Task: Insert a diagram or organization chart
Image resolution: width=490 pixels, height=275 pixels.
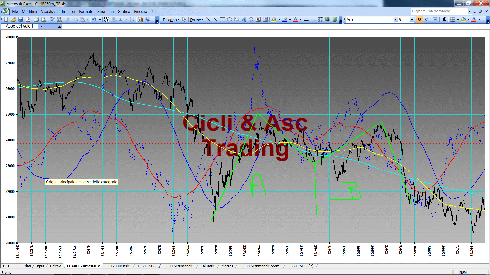Action: pyautogui.click(x=251, y=19)
